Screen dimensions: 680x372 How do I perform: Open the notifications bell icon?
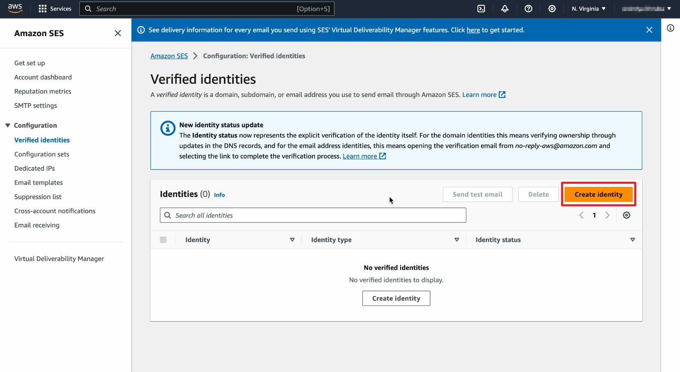point(505,9)
